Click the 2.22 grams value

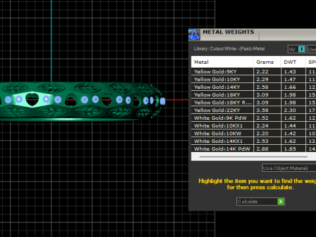[262, 72]
